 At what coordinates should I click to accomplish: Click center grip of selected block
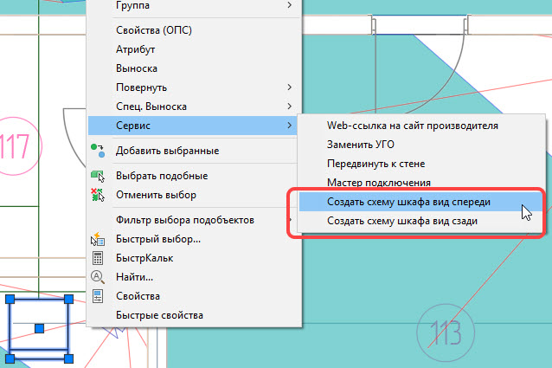[x=40, y=328]
